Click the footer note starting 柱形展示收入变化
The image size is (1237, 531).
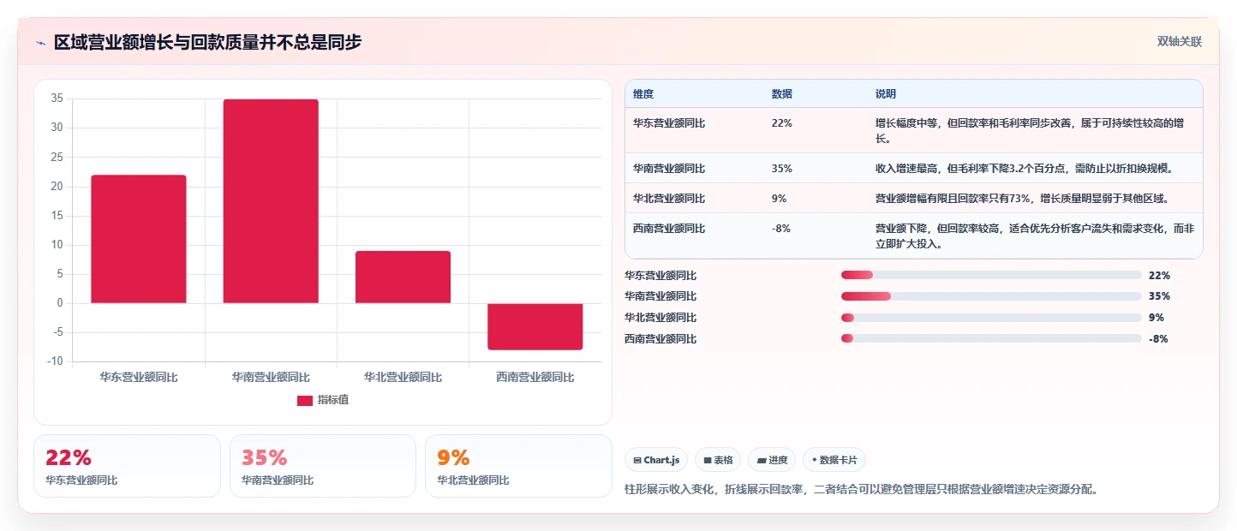(862, 490)
